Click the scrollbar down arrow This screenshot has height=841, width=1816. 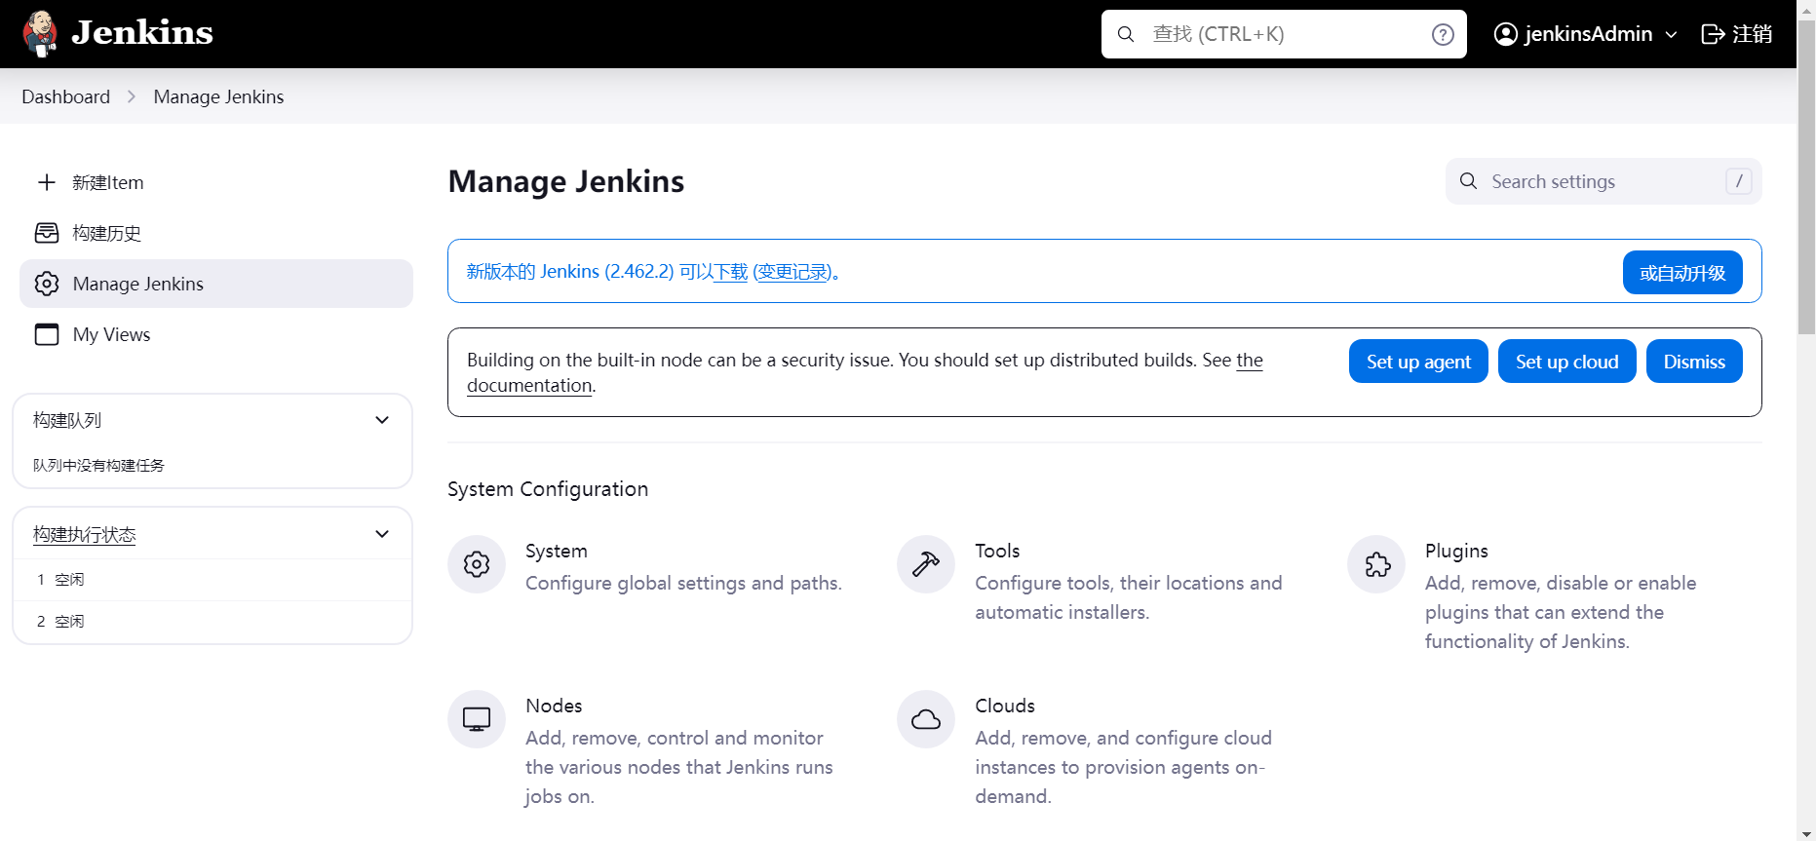tap(1806, 833)
